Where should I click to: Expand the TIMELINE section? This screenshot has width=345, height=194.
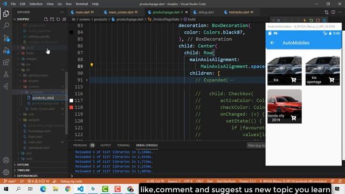(x=23, y=170)
